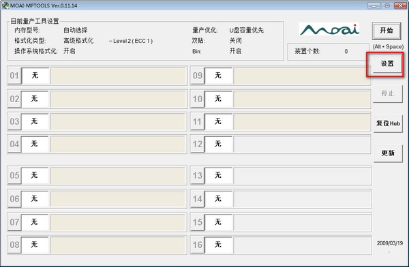
Task: Click port 05 status box 无
Action: 35,175
